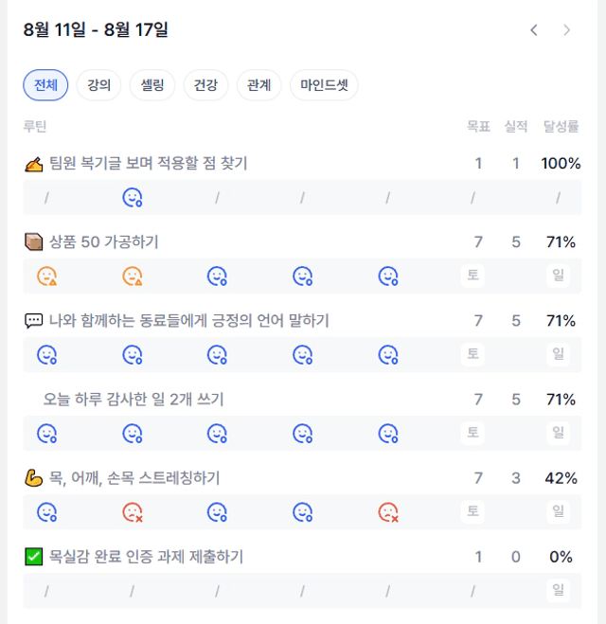Click blue smiley in 팀원 복기글 row
Viewport: 606px width, 624px height.
[x=133, y=197]
